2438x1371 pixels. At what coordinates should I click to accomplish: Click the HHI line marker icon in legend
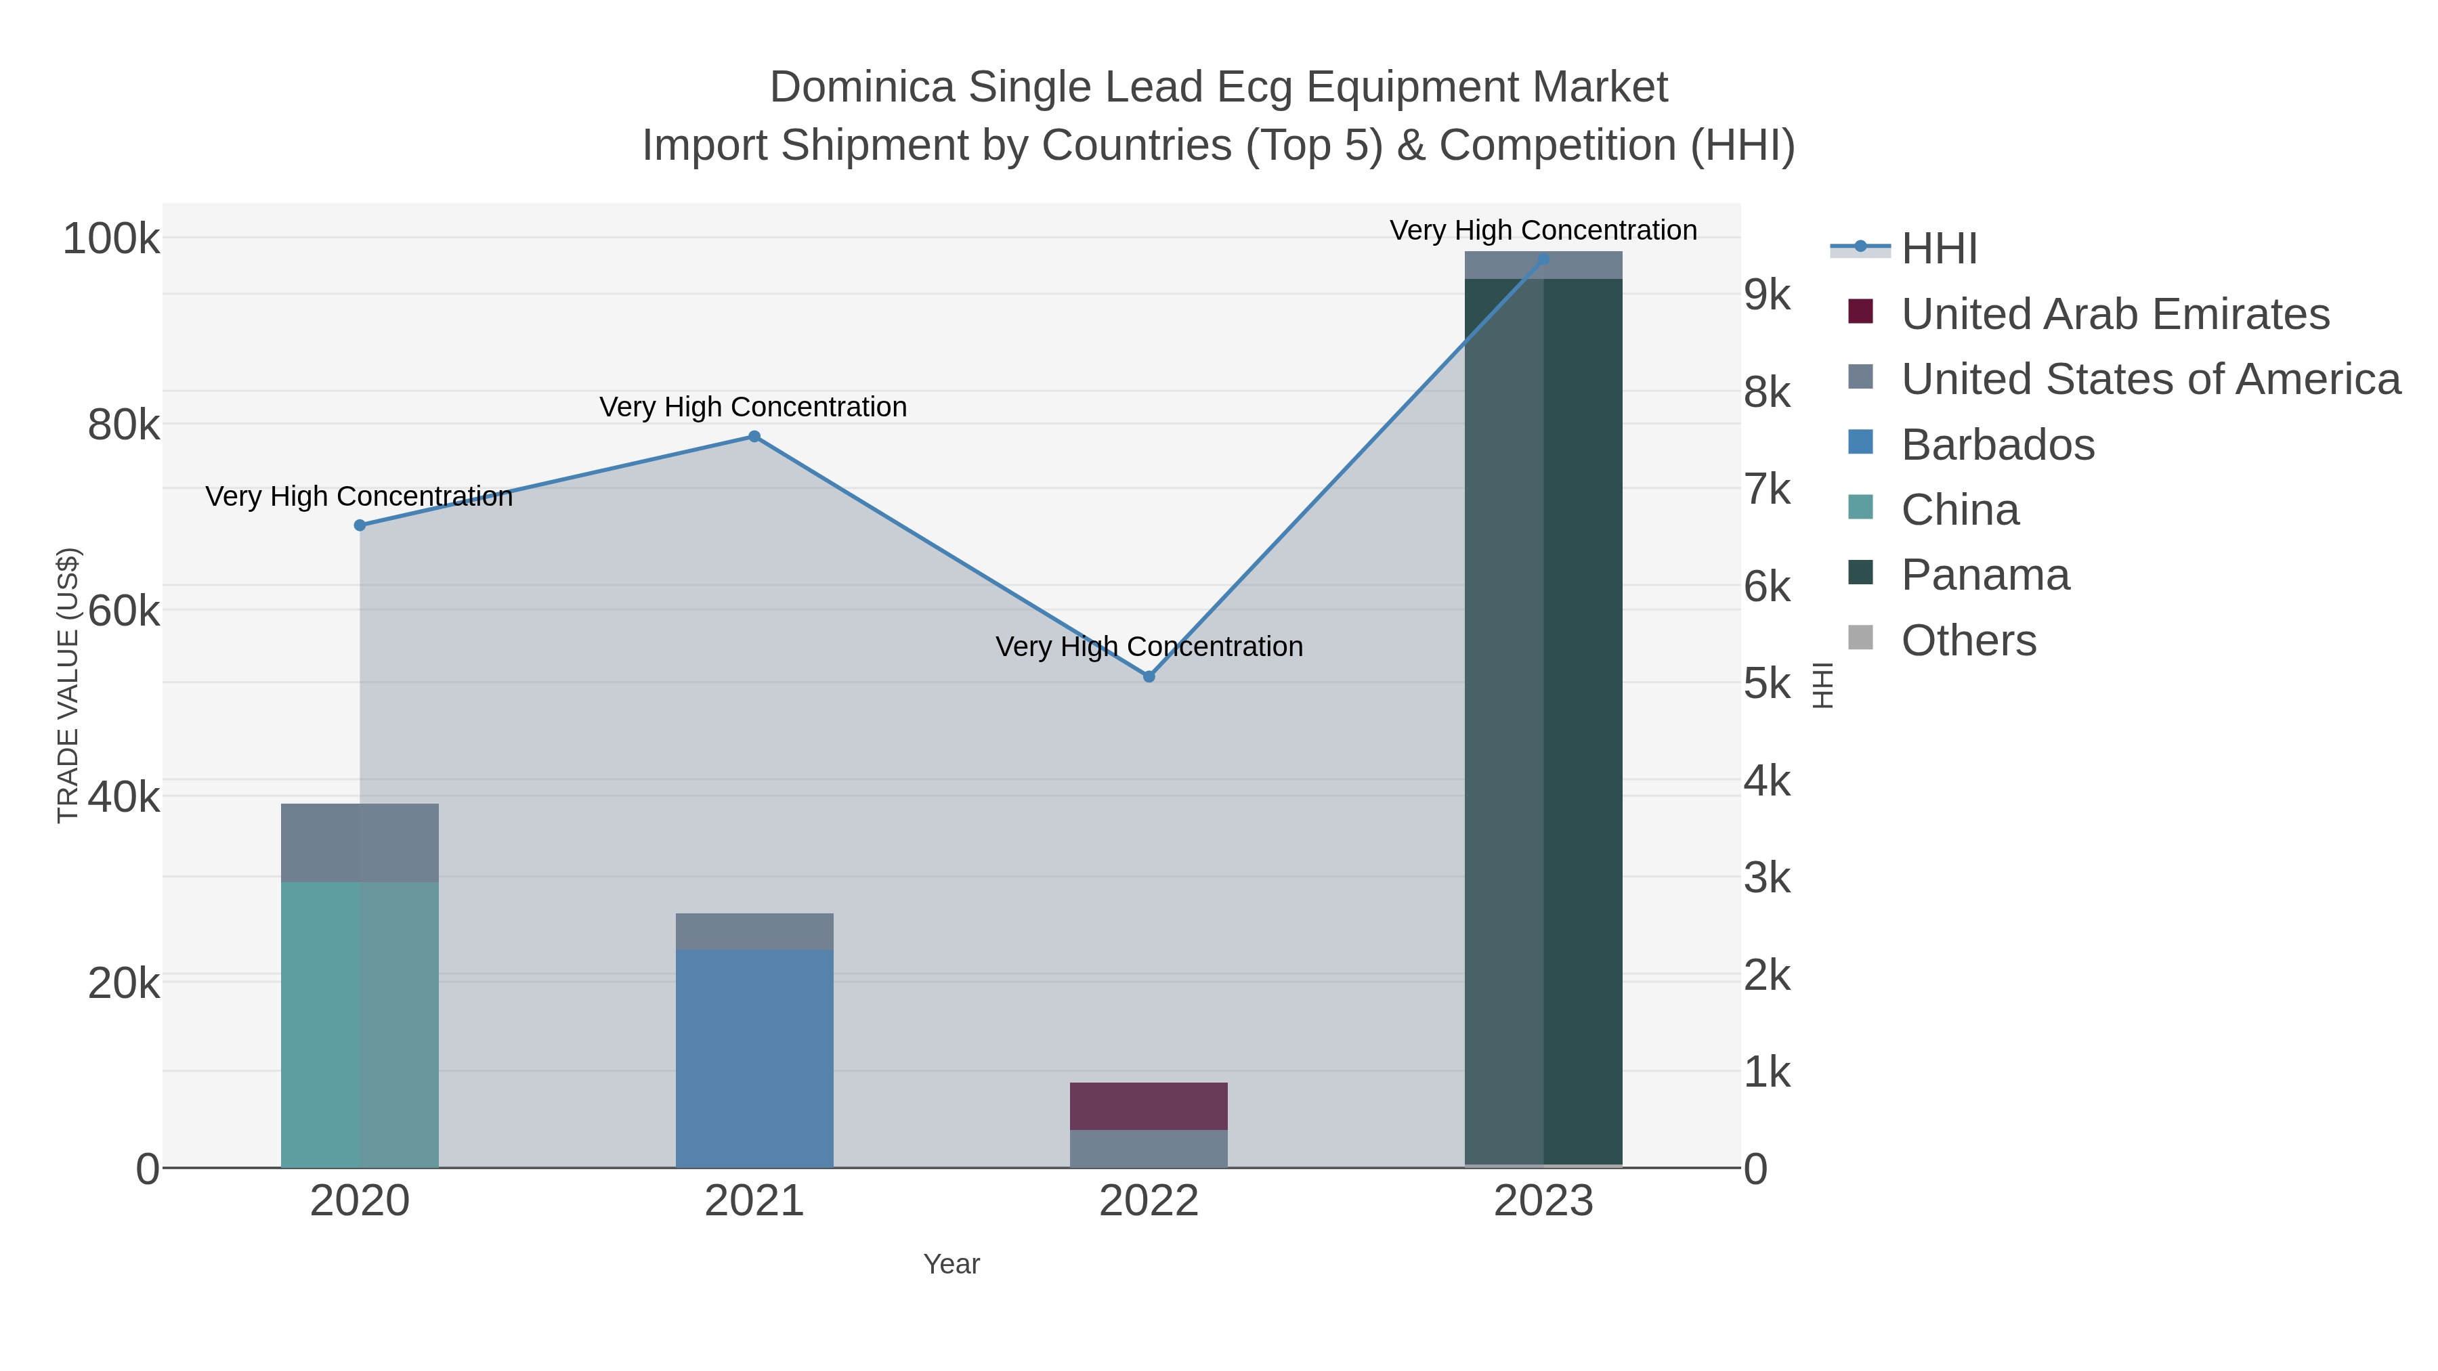tap(1861, 247)
